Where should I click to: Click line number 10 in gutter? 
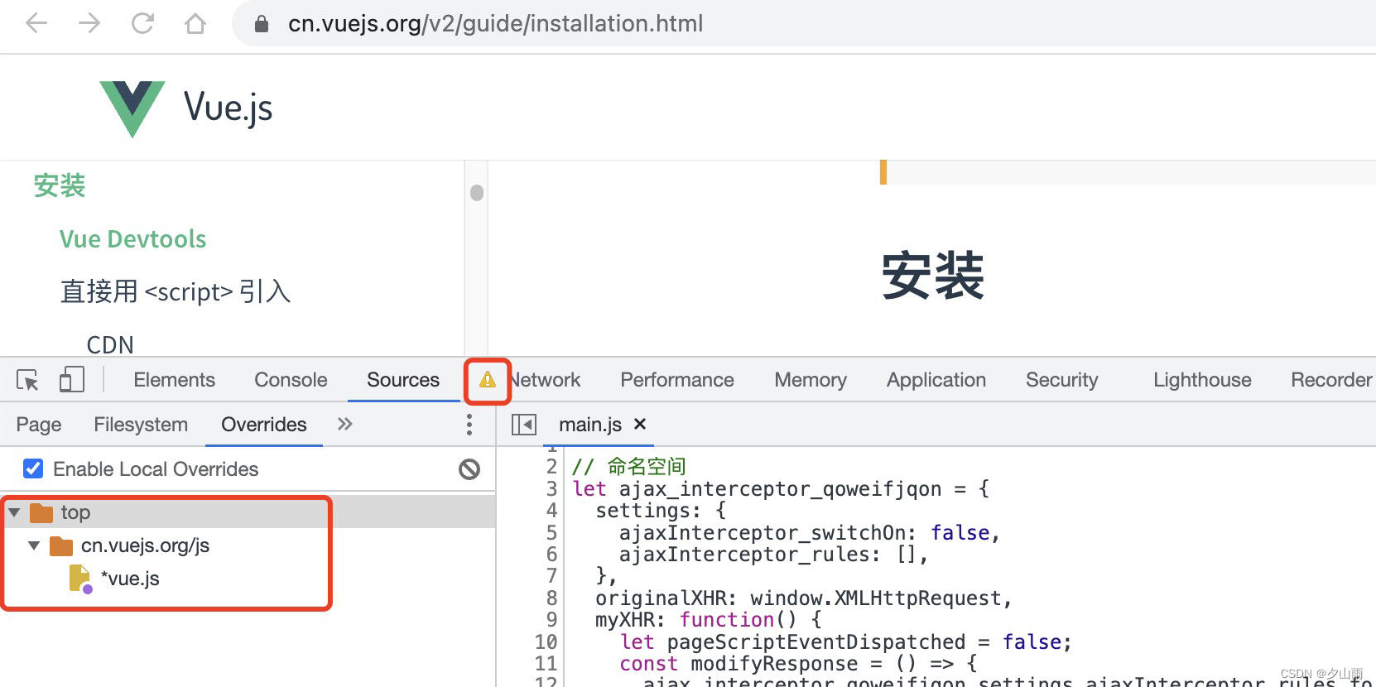point(546,642)
